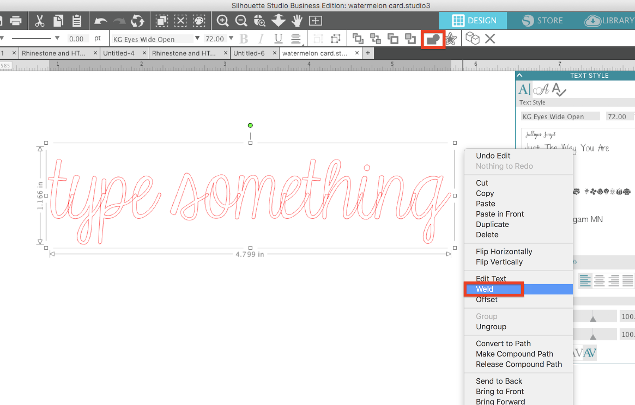Select the Eyedropper fill style icon

point(199,21)
